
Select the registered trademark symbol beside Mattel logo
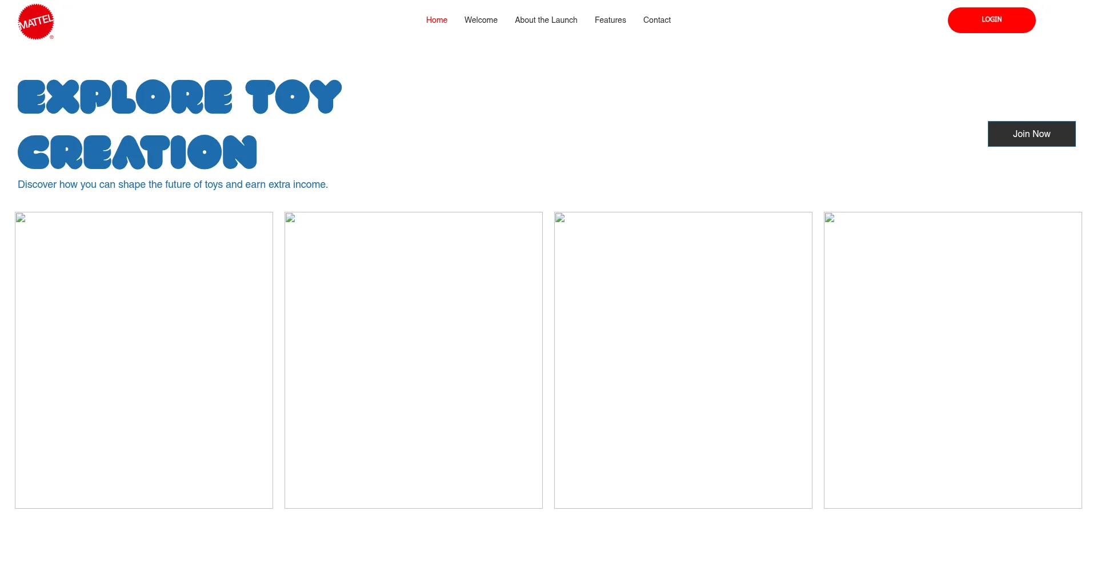(52, 38)
